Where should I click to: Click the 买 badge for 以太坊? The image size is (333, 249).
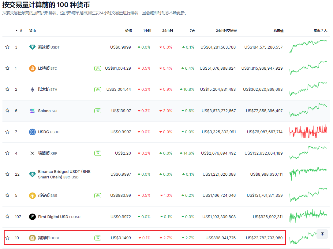pos(98,90)
